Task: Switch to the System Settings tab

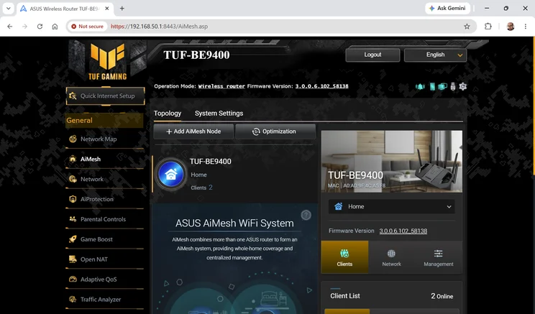Action: (x=219, y=114)
